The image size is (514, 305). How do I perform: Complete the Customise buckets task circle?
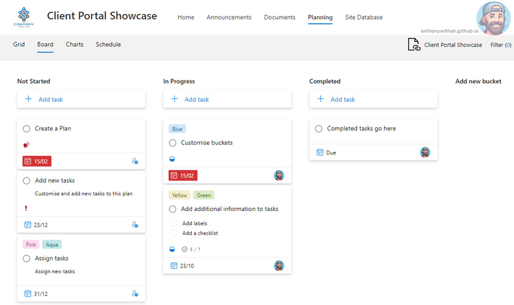point(172,143)
